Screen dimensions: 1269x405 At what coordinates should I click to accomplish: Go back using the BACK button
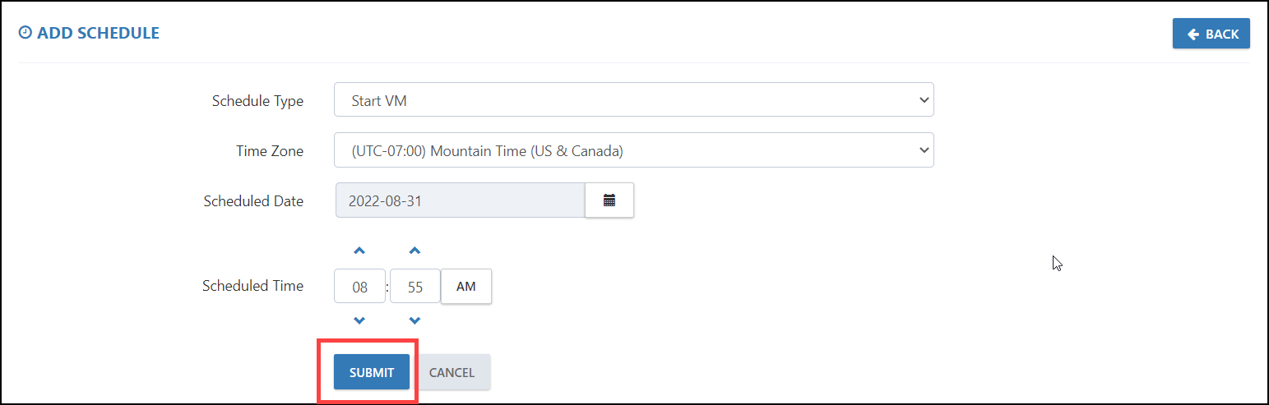pos(1211,34)
